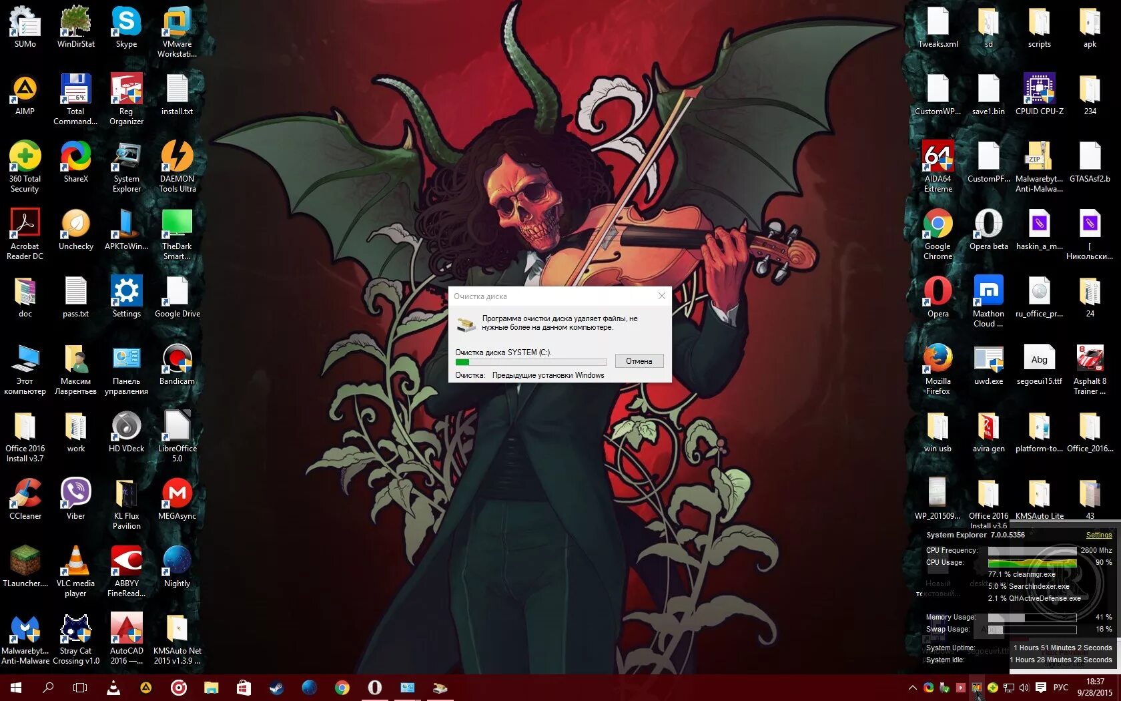Cancel disk cleanup with the Отмена button
The image size is (1121, 701).
[x=639, y=361]
